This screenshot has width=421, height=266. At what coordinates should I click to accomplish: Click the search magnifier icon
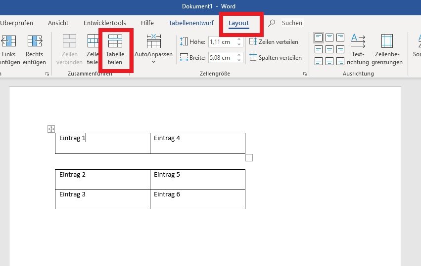coord(272,23)
